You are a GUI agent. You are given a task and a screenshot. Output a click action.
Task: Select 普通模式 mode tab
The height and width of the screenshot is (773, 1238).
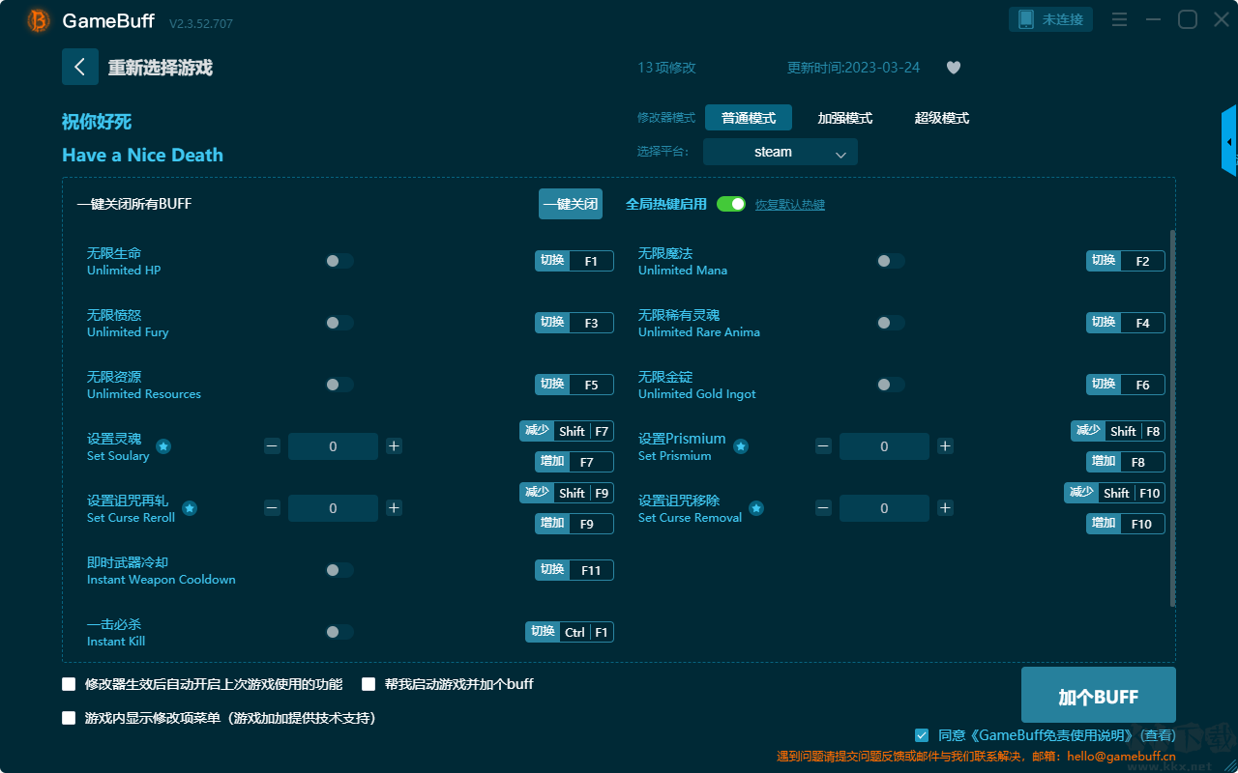click(x=749, y=118)
